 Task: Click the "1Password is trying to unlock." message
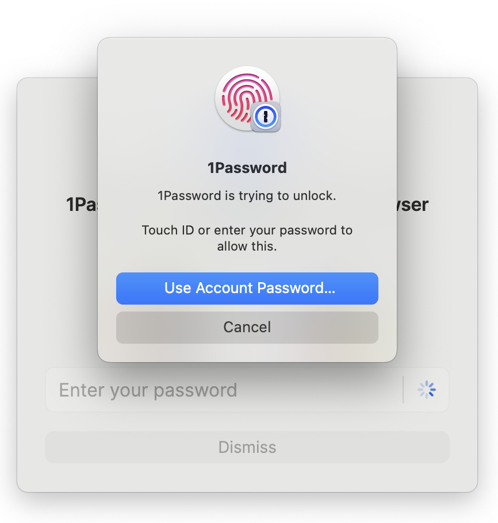pos(247,196)
